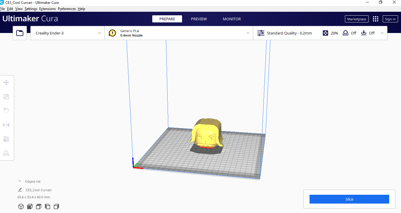This screenshot has width=401, height=213.
Task: Click the 20% infill icon
Action: 325,33
